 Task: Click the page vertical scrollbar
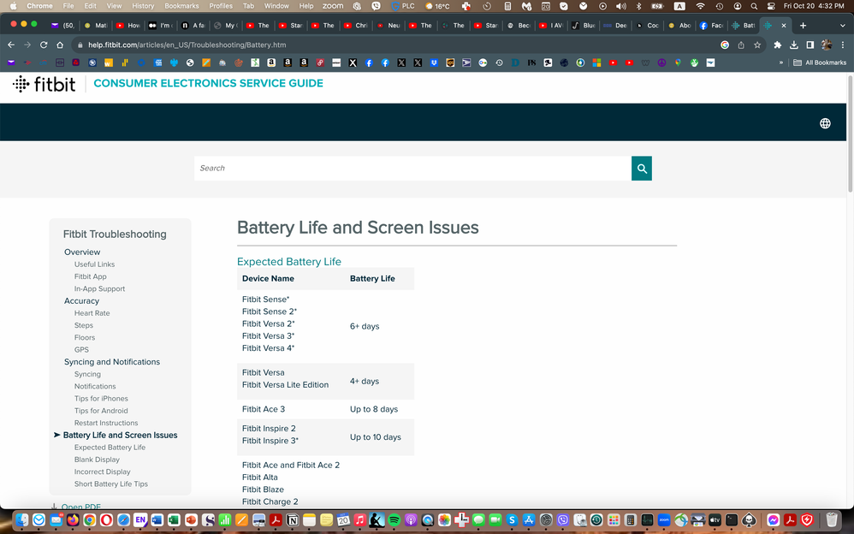pos(850,134)
